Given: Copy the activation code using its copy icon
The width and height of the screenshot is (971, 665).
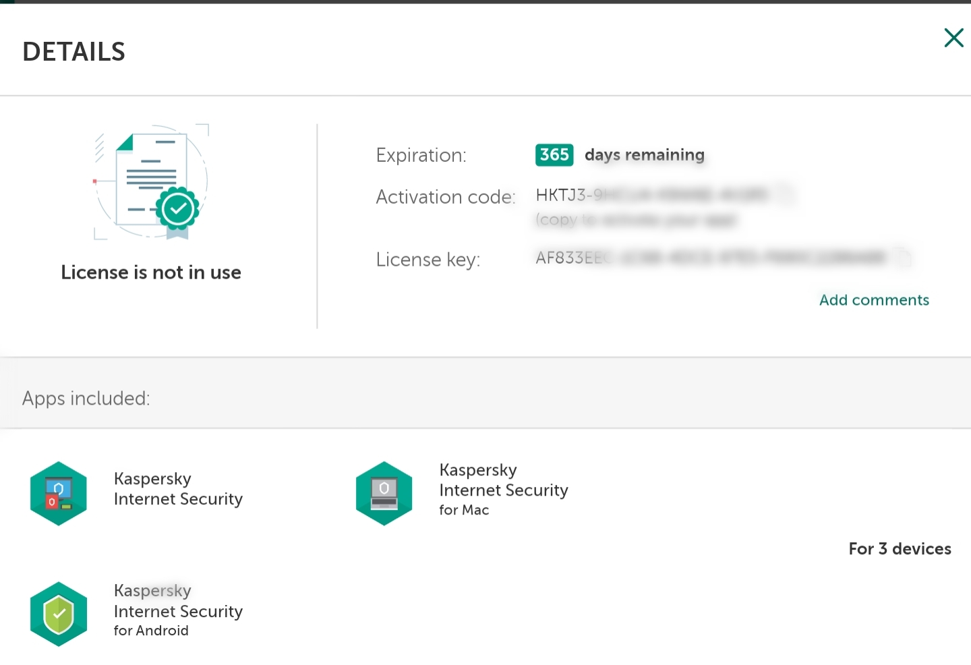Looking at the screenshot, I should (785, 194).
